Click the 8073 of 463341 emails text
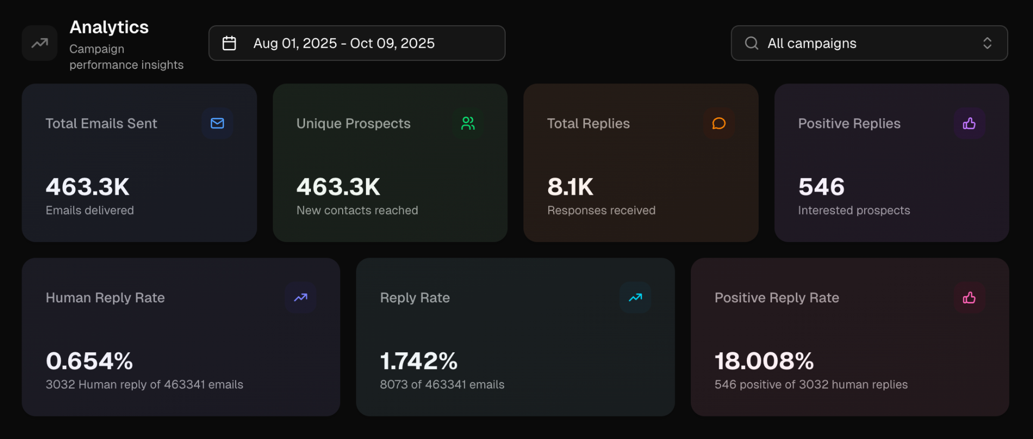 click(x=442, y=385)
